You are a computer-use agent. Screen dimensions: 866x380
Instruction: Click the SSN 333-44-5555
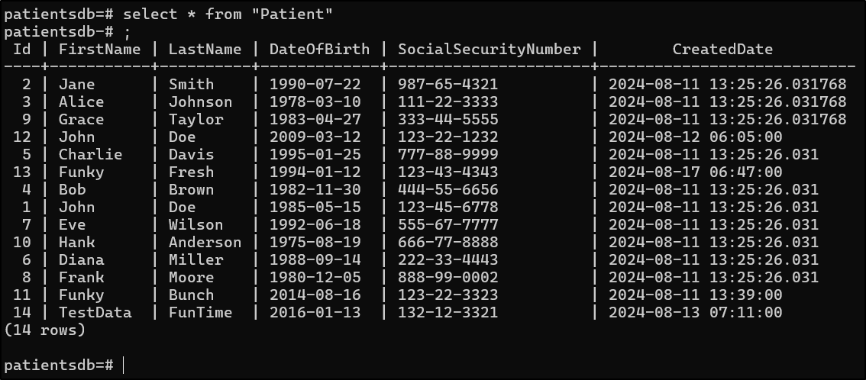pos(448,120)
